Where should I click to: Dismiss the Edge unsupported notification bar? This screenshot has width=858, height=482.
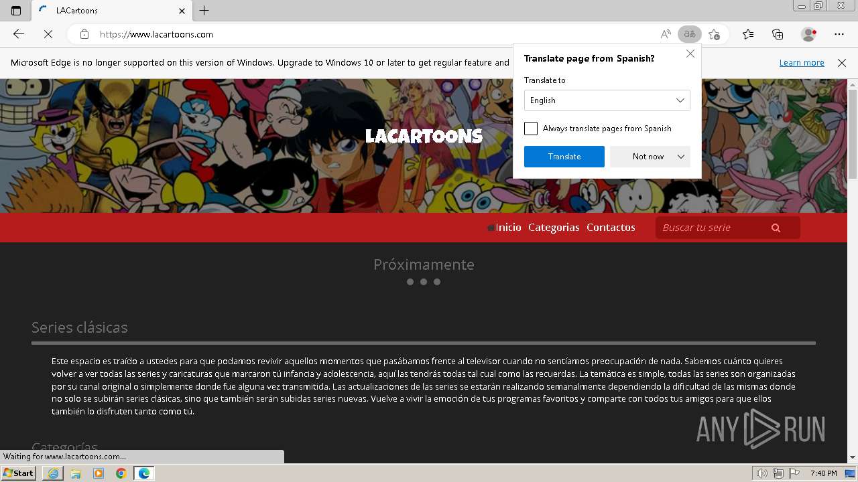tap(842, 63)
